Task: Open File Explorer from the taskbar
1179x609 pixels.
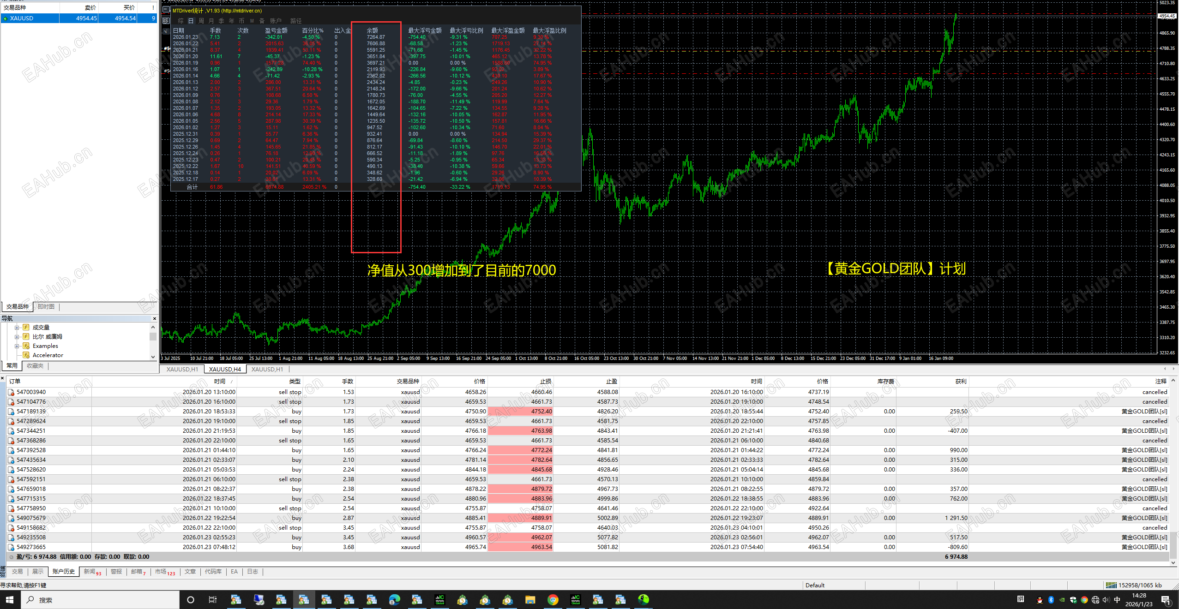Action: click(530, 599)
